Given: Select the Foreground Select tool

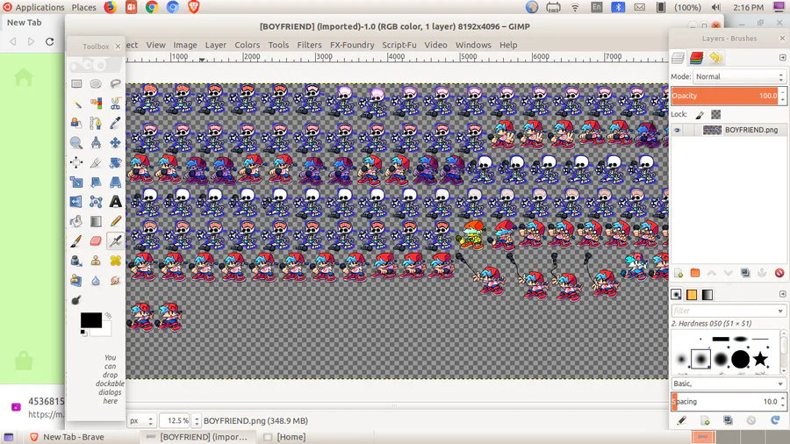Looking at the screenshot, I should click(x=76, y=123).
